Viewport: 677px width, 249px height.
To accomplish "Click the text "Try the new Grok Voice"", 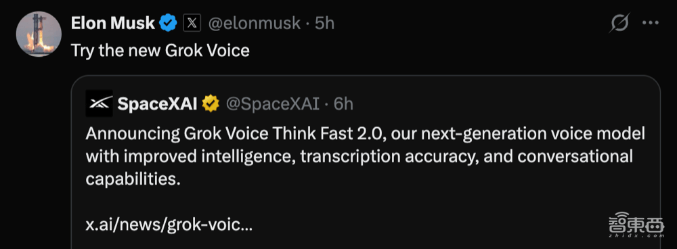I will click(x=160, y=51).
